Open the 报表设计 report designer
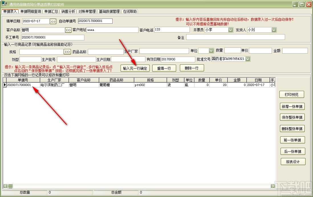The width and height of the screenshot is (313, 197). [x=293, y=162]
